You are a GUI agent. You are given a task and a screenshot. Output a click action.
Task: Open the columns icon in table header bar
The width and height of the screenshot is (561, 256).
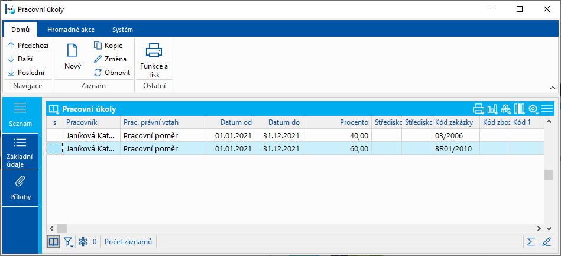pos(519,108)
